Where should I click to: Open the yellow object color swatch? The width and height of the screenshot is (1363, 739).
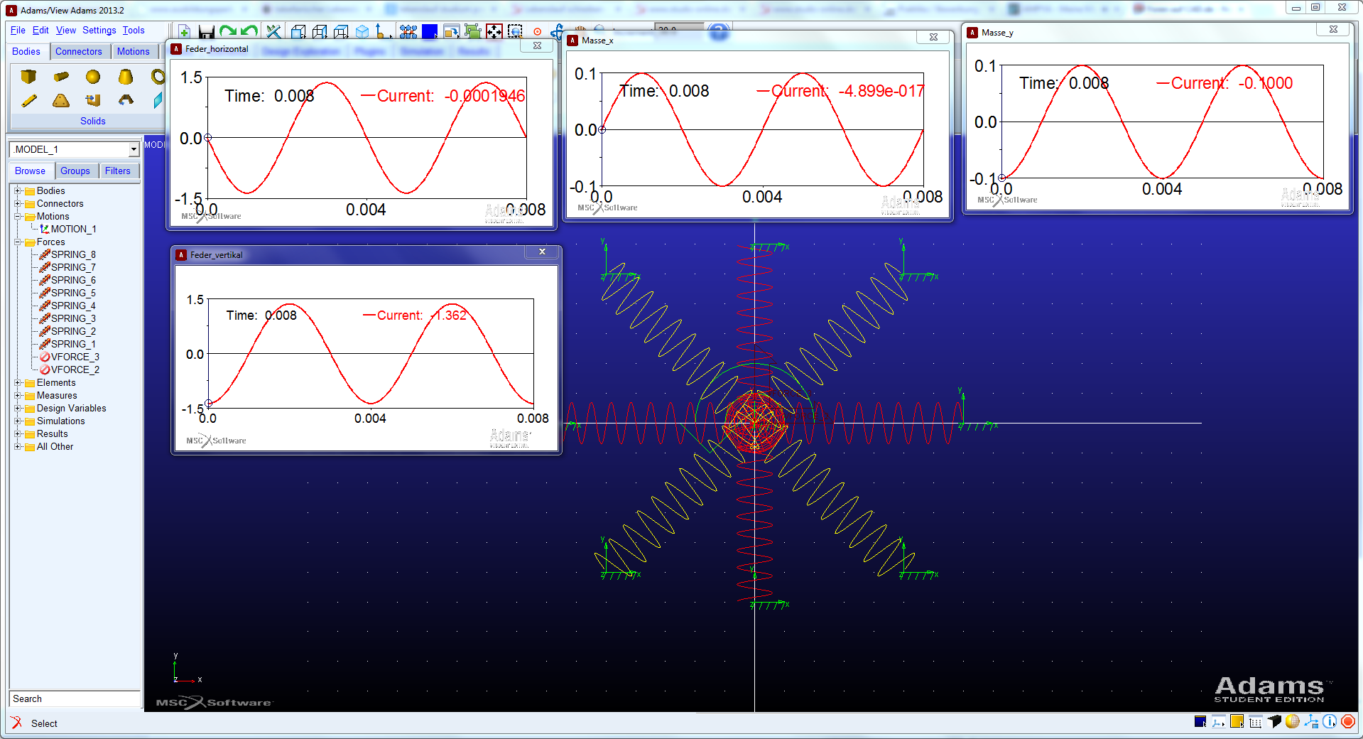pos(1237,722)
